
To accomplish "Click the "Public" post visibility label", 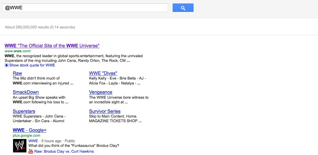I will (70, 141).
